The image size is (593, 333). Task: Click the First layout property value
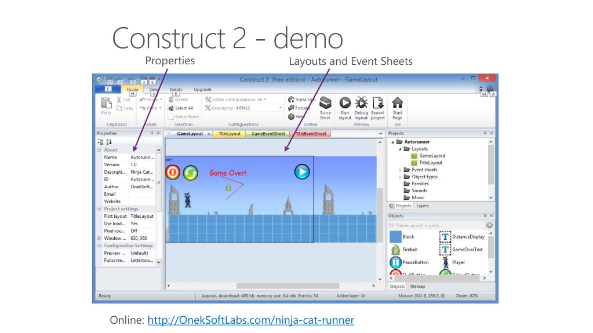pos(142,216)
